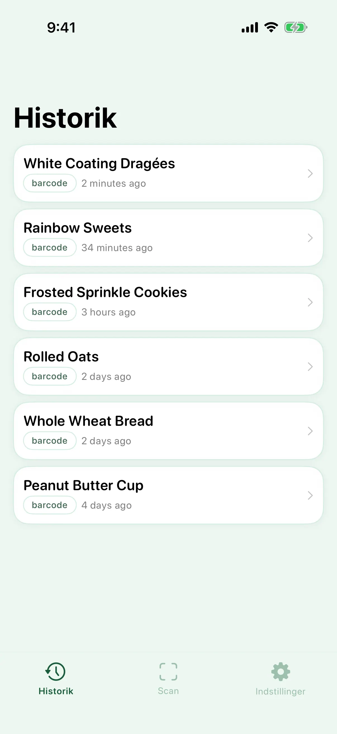
Task: Tap the cellular signal bars icon
Action: click(250, 27)
